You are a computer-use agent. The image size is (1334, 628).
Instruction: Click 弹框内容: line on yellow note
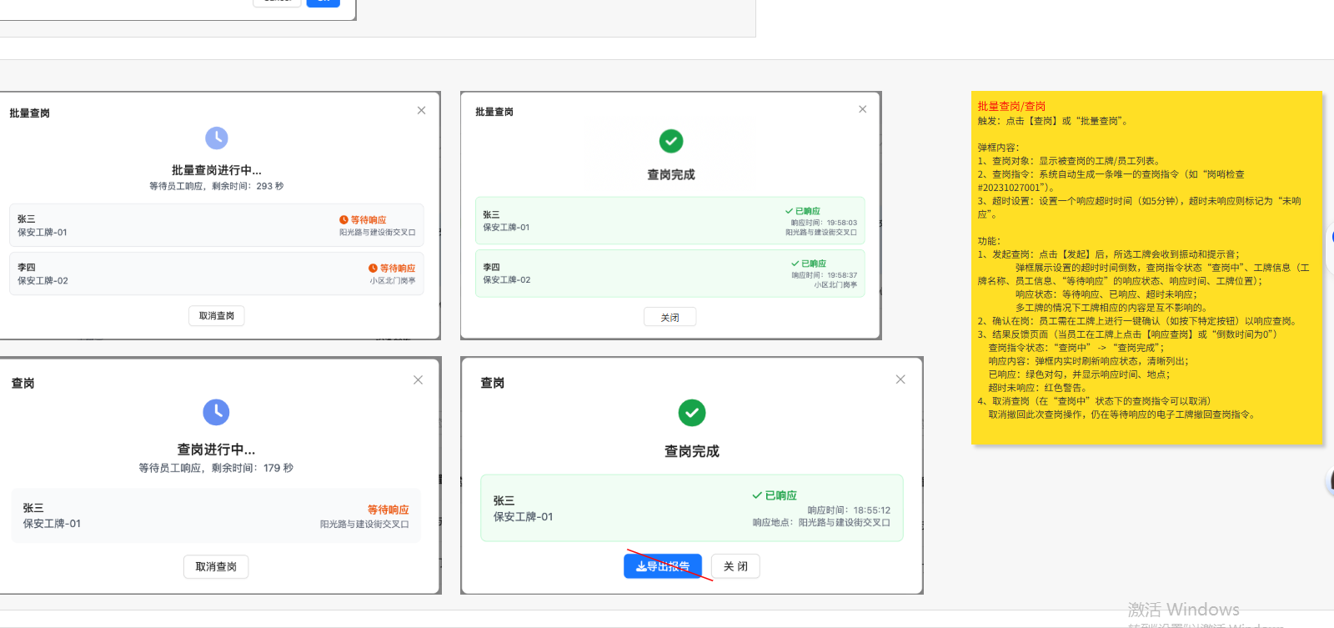point(998,148)
